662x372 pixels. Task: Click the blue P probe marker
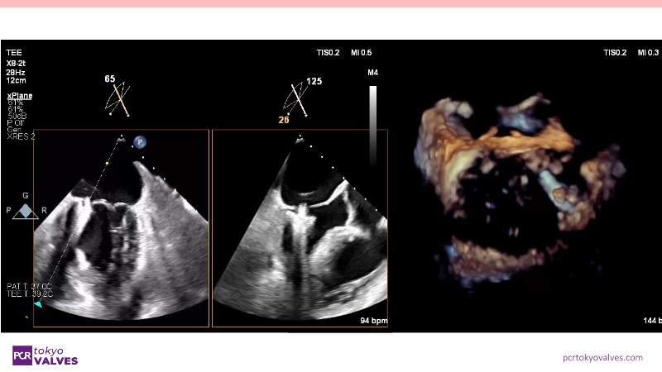pos(141,142)
